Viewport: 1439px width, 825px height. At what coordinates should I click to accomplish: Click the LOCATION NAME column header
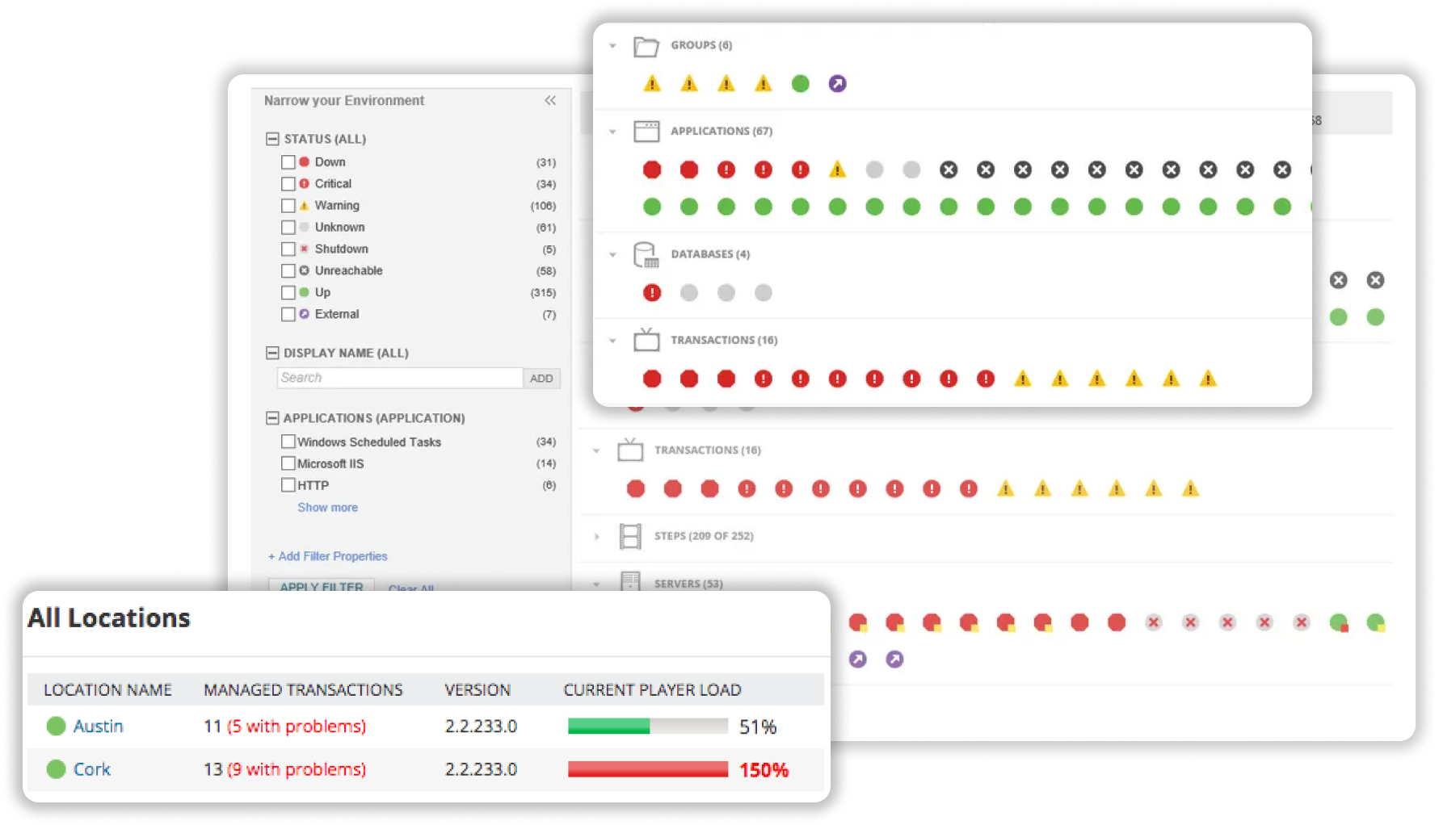pyautogui.click(x=107, y=690)
